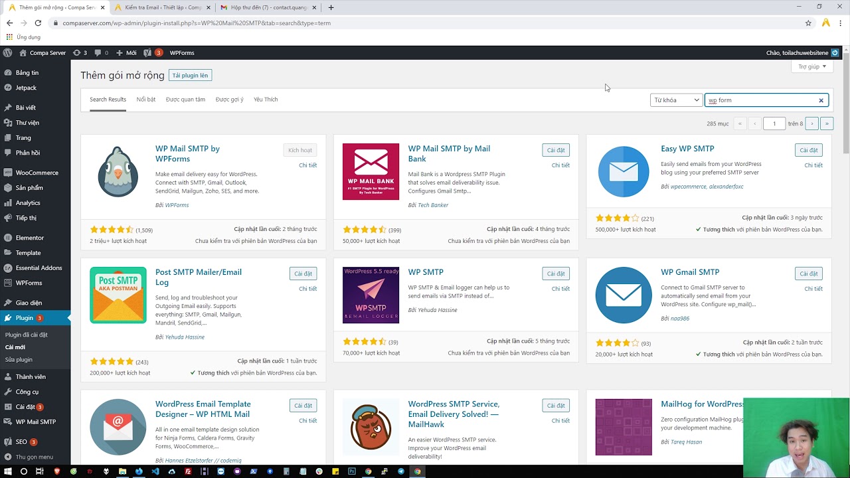Install WP Gmail SMTP plugin
The height and width of the screenshot is (478, 850).
pos(809,274)
